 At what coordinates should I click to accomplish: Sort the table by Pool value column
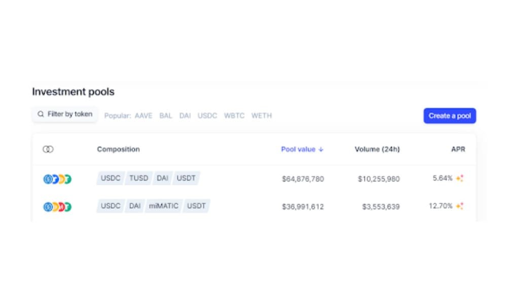299,149
